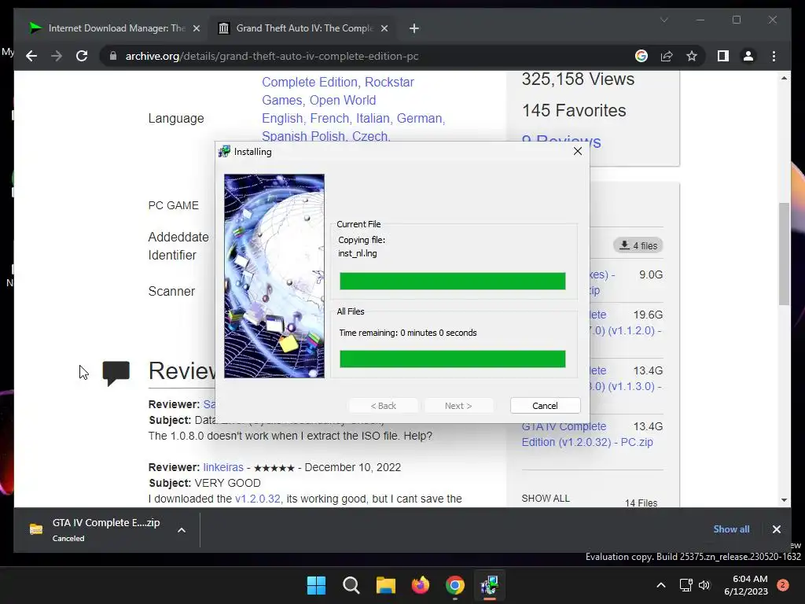This screenshot has height=604, width=805.
Task: Click the share page icon
Action: pyautogui.click(x=667, y=56)
